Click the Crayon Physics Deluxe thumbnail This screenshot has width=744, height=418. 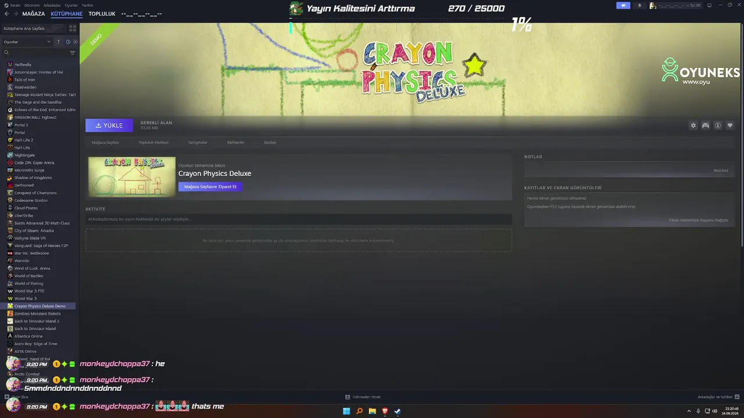click(132, 176)
